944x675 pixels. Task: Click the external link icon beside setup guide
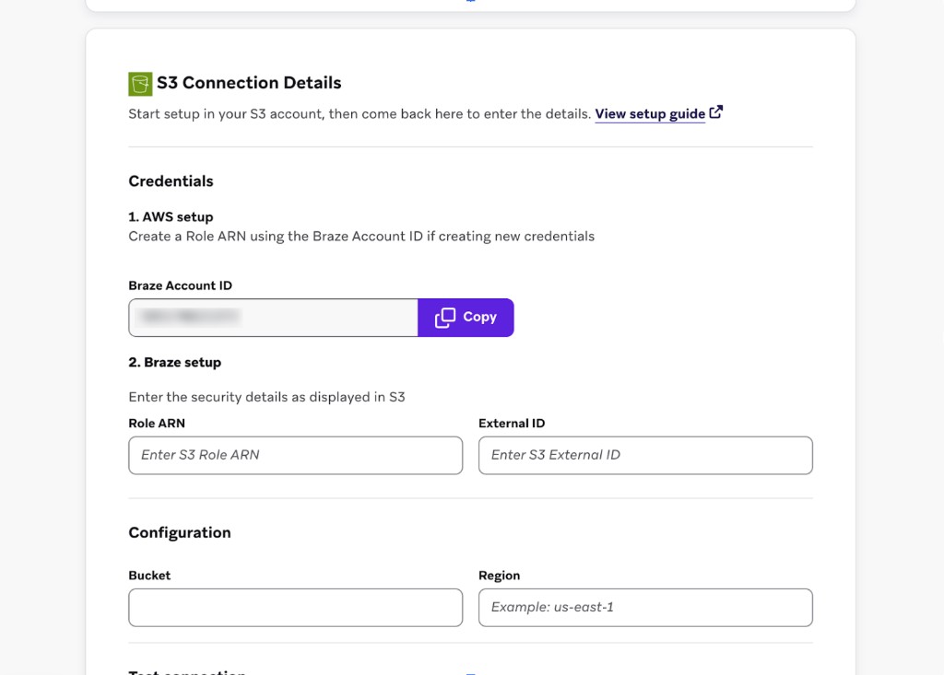[x=715, y=112]
